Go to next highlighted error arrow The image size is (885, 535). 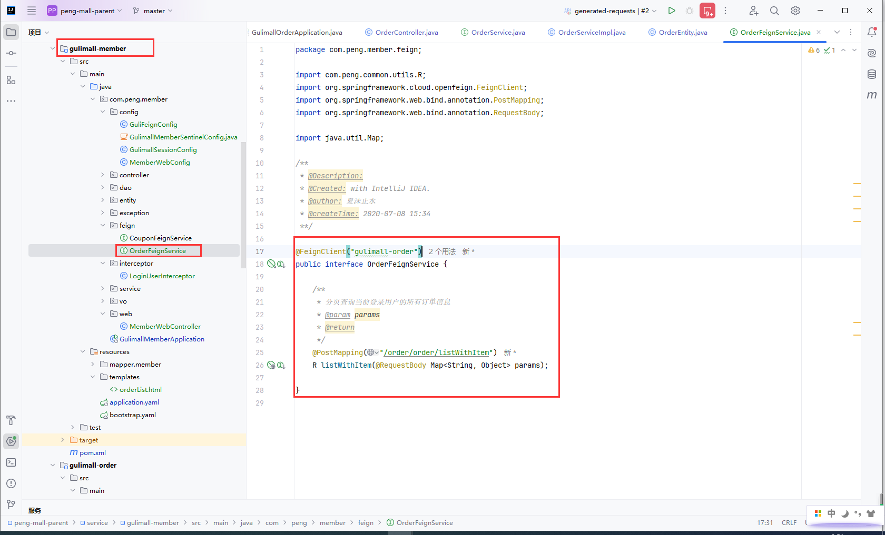(854, 50)
